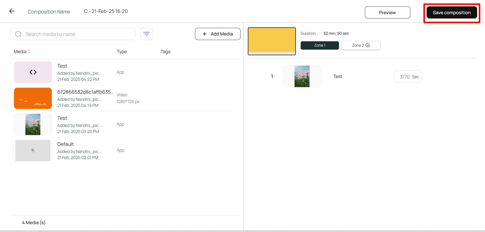Click the Zone 2 checkmark icon

368,45
